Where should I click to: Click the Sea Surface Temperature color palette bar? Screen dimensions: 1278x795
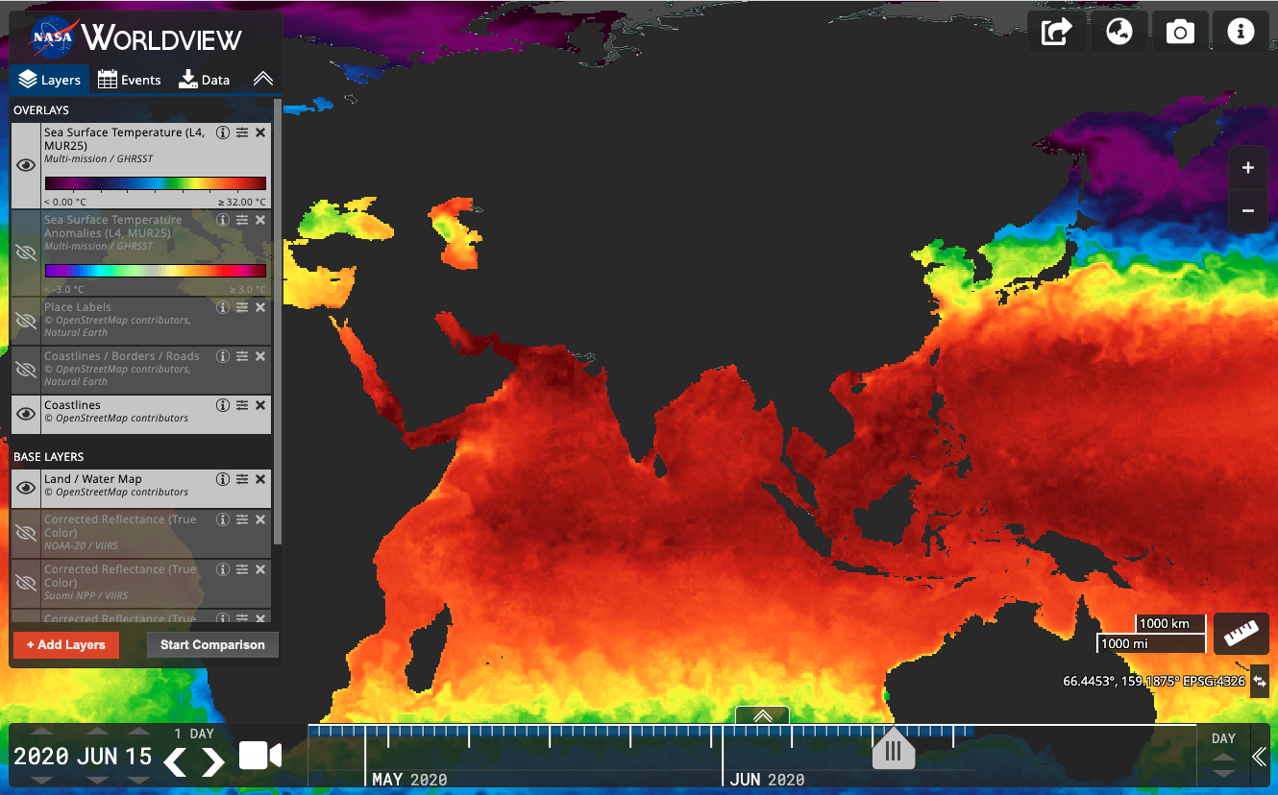[155, 183]
